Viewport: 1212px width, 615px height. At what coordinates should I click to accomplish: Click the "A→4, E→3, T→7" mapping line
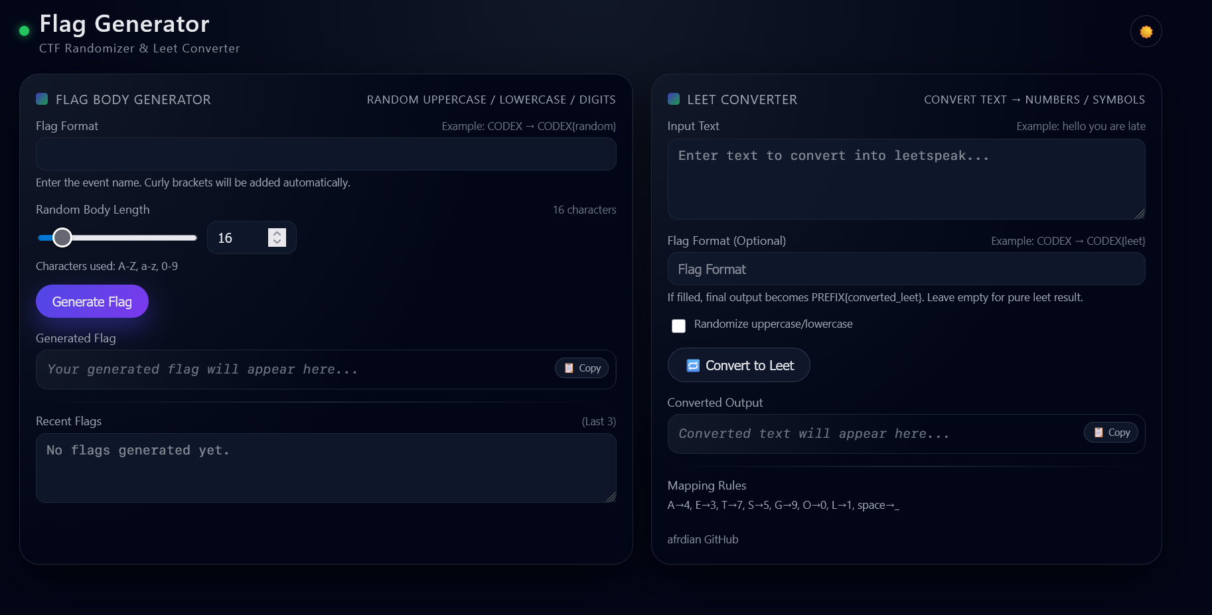[x=783, y=505]
